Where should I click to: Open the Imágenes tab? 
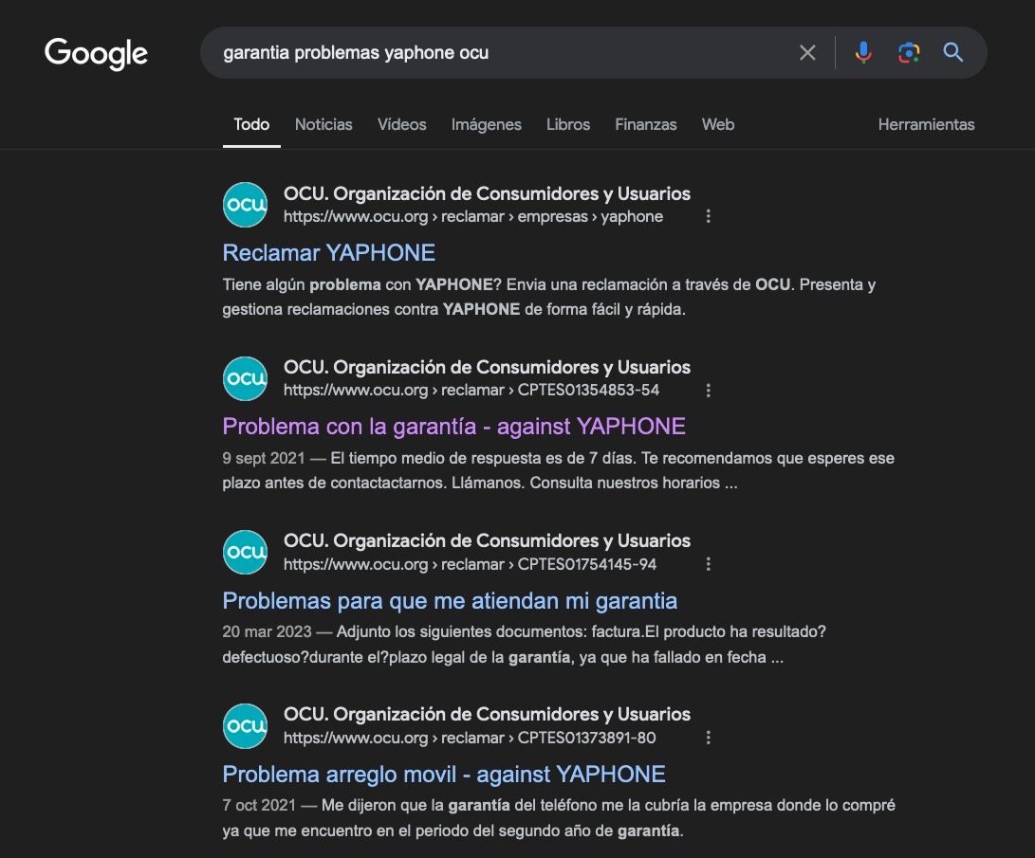[x=487, y=124]
